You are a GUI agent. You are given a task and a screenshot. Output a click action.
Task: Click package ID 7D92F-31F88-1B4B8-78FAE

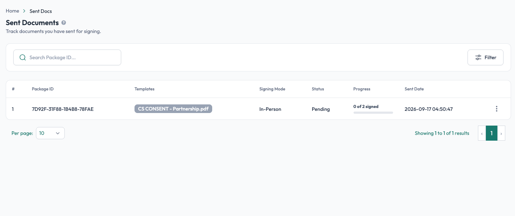pyautogui.click(x=63, y=109)
